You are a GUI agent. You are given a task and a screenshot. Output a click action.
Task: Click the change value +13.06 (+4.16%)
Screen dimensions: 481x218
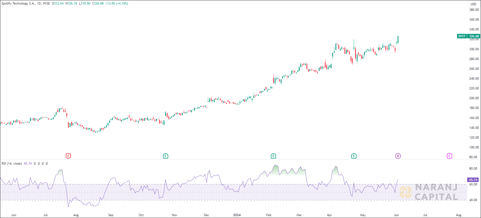tap(117, 3)
